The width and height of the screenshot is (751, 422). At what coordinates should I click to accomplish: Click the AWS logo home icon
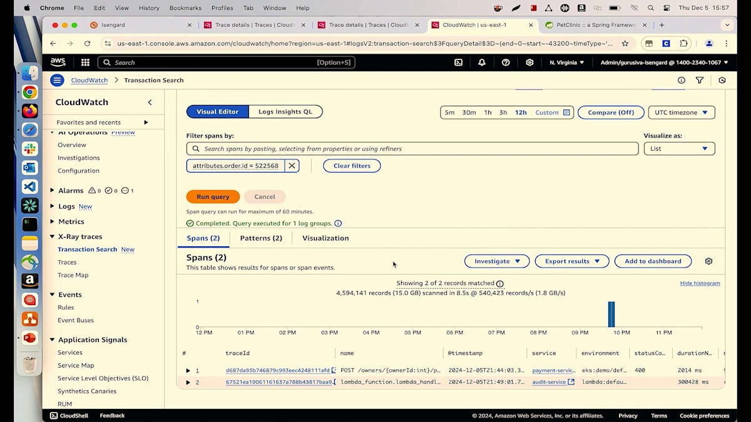click(58, 63)
